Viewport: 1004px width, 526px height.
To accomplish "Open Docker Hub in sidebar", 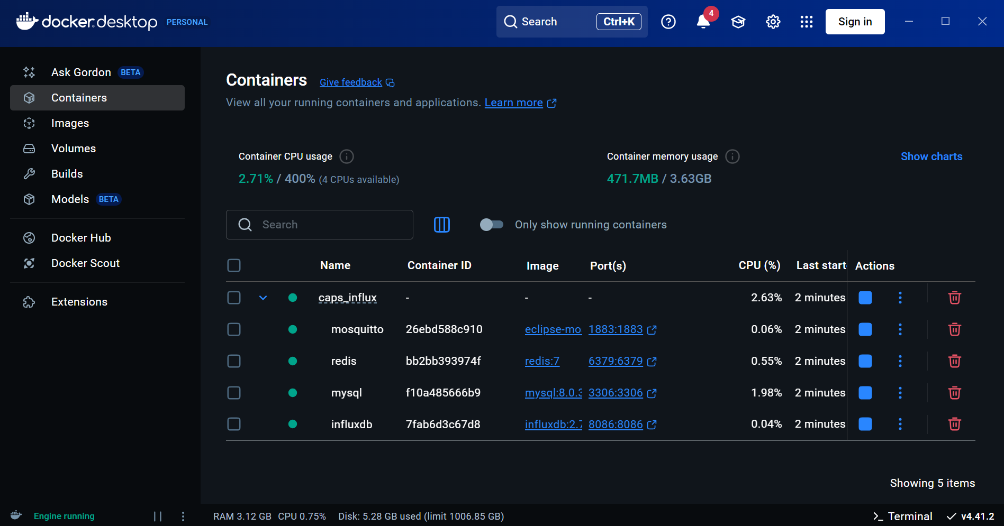I will pos(97,238).
